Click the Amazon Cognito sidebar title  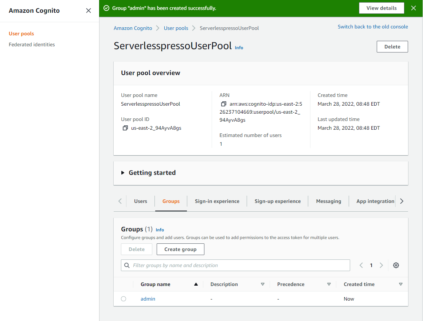coord(34,11)
